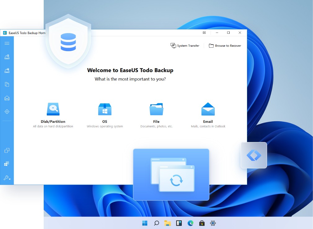The image size is (313, 229).
Task: Click the EaseUS logo in title bar
Action: [x=5, y=33]
